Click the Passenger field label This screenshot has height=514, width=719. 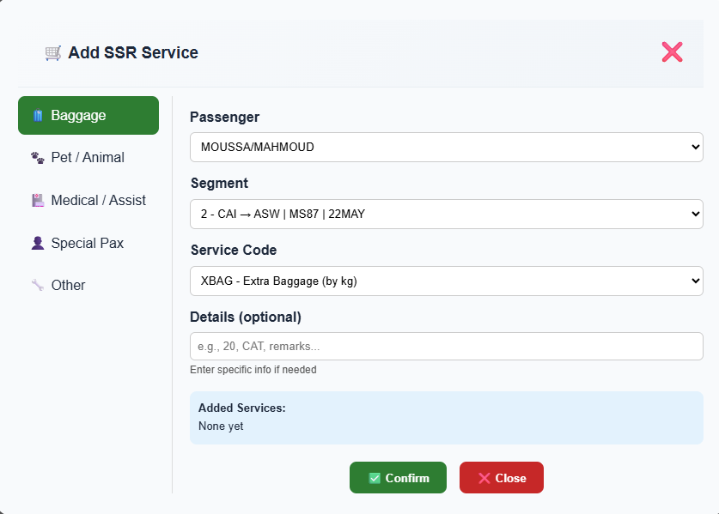(x=225, y=118)
